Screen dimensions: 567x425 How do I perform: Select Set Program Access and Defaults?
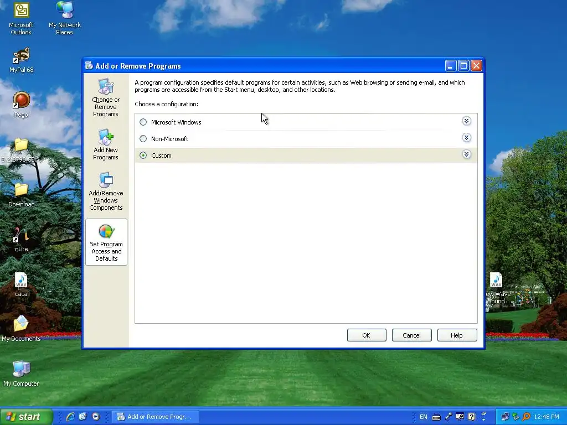[x=106, y=242]
